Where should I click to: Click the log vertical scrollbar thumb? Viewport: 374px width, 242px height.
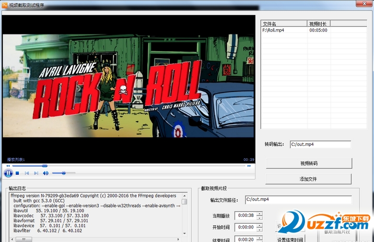coord(184,202)
